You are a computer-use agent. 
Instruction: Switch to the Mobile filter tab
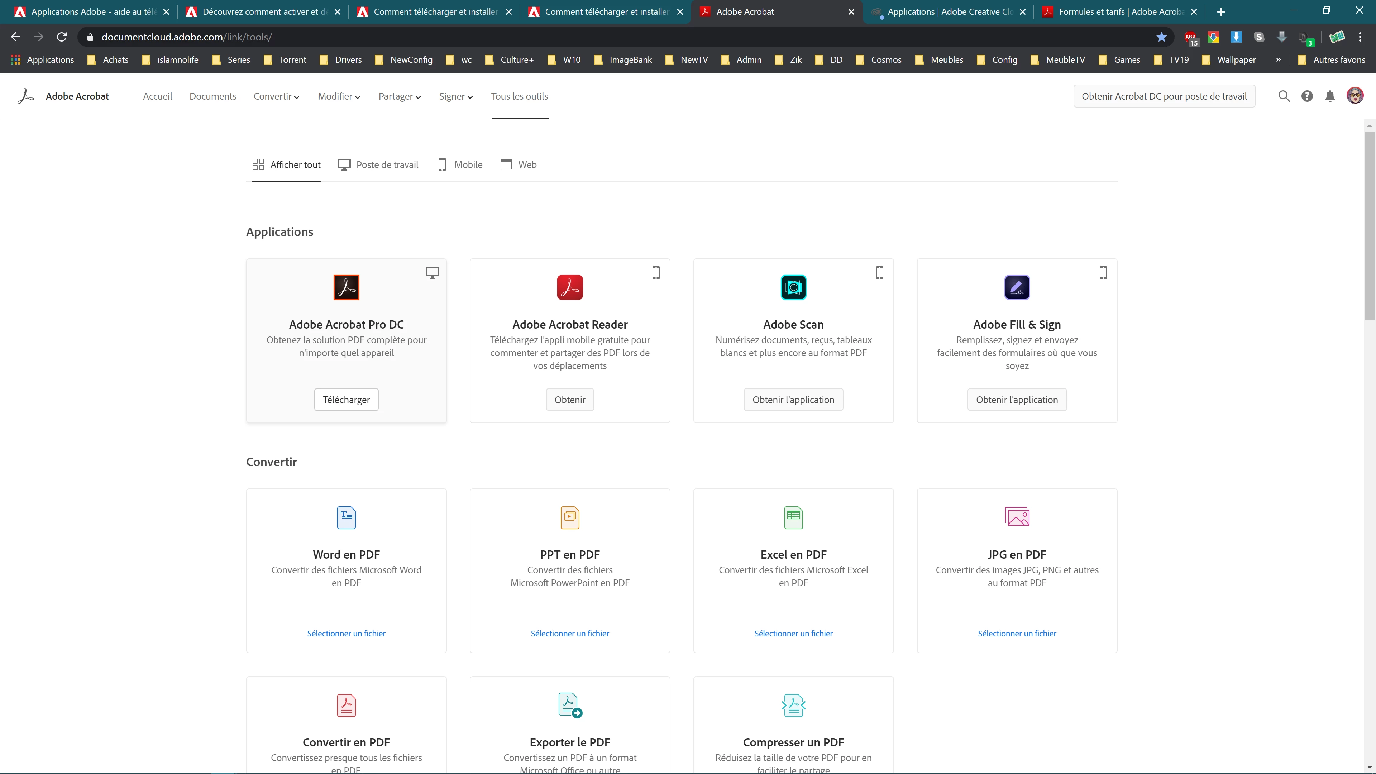tap(460, 164)
